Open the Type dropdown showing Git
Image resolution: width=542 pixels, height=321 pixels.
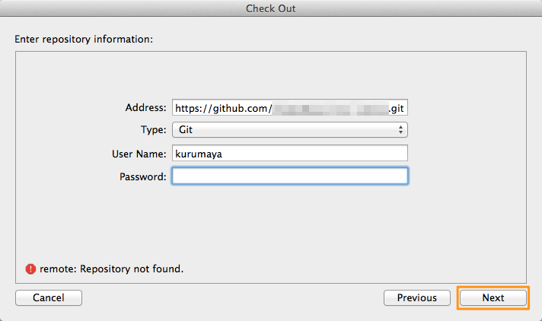point(290,130)
